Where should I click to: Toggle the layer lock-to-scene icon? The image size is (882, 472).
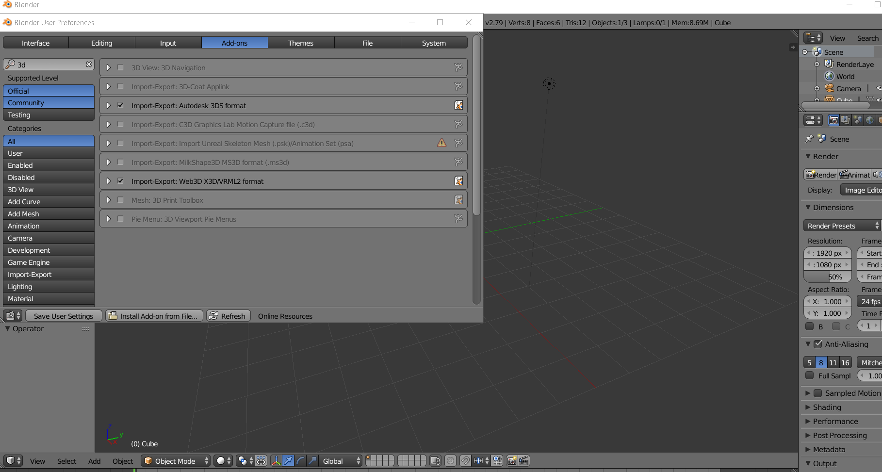pos(435,461)
